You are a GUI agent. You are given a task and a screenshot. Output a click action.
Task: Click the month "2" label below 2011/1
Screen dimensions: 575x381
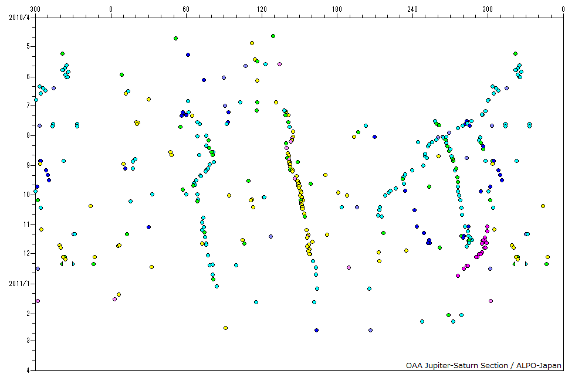(x=28, y=314)
